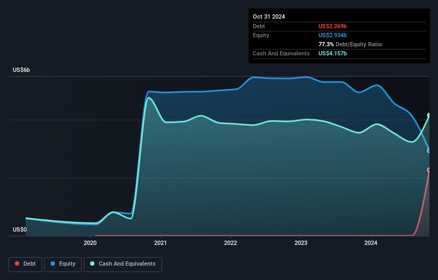Click the US$2.269b debt value
Image resolution: width=438 pixels, height=280 pixels.
[332, 26]
